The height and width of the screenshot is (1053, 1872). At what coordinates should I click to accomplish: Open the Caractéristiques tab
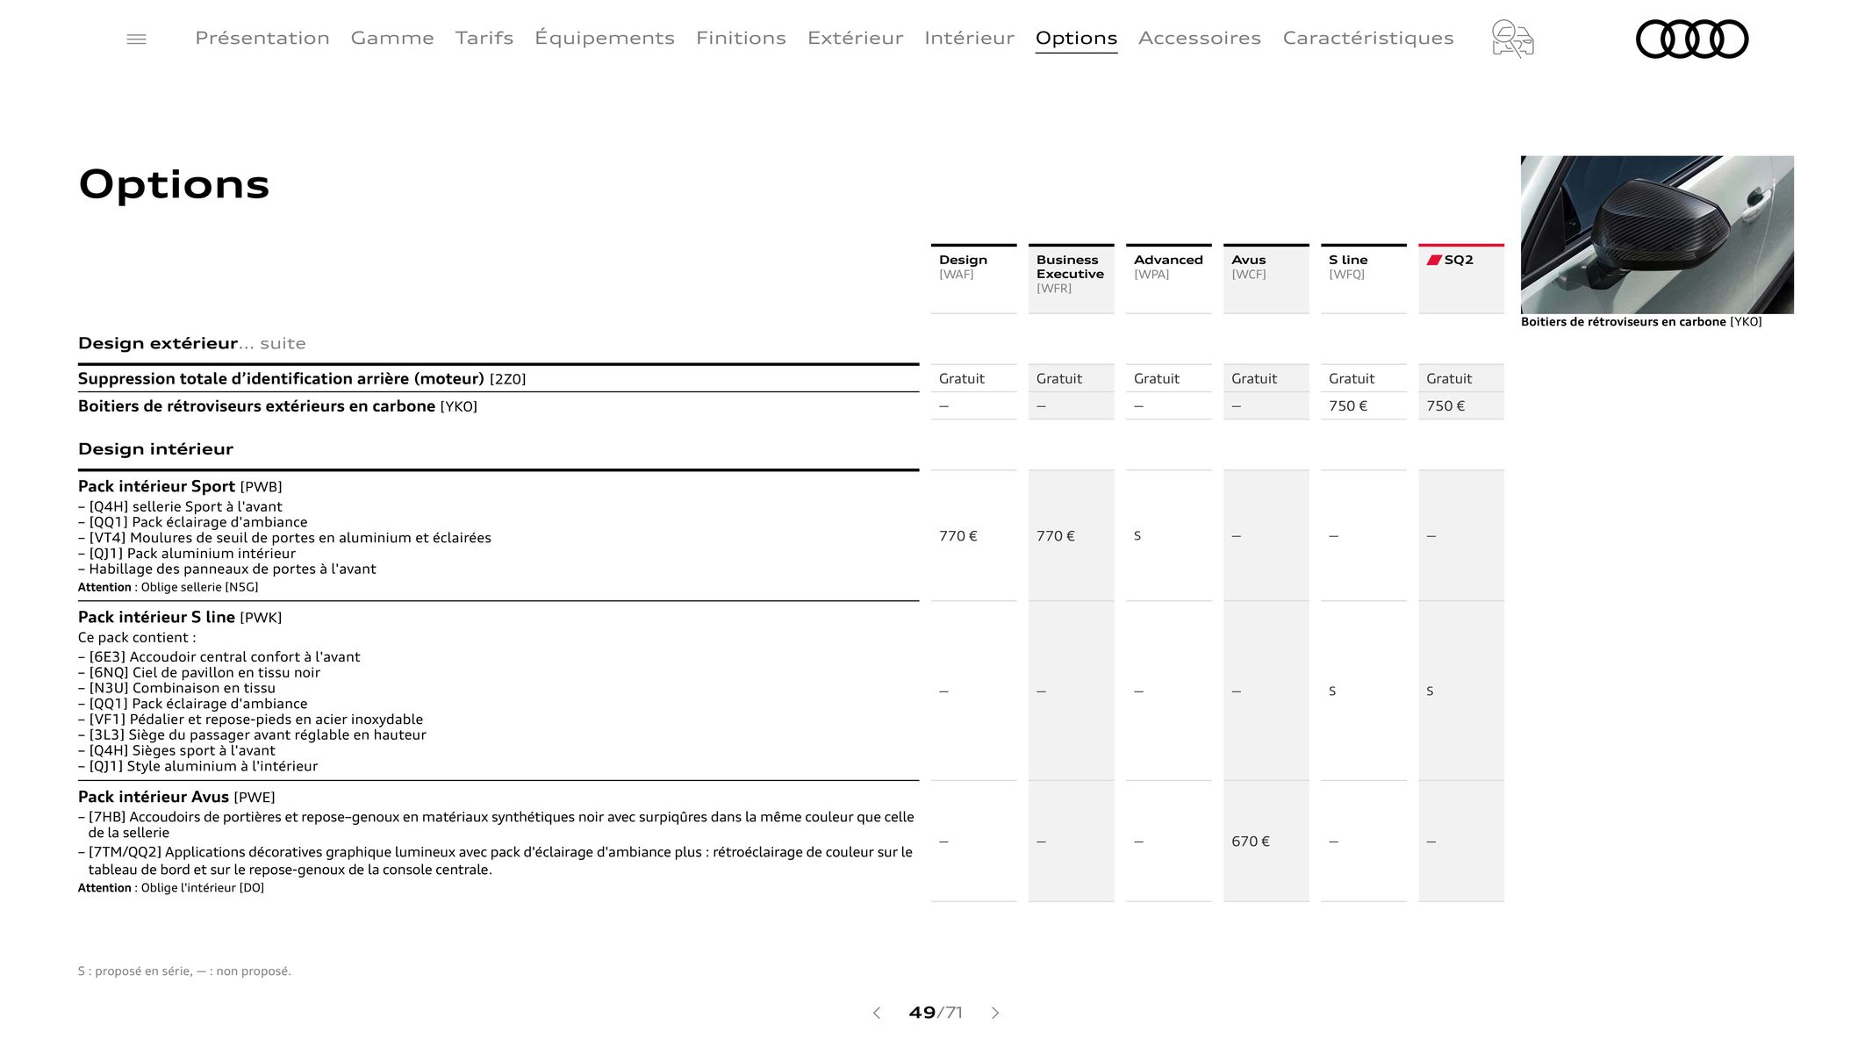pos(1368,38)
